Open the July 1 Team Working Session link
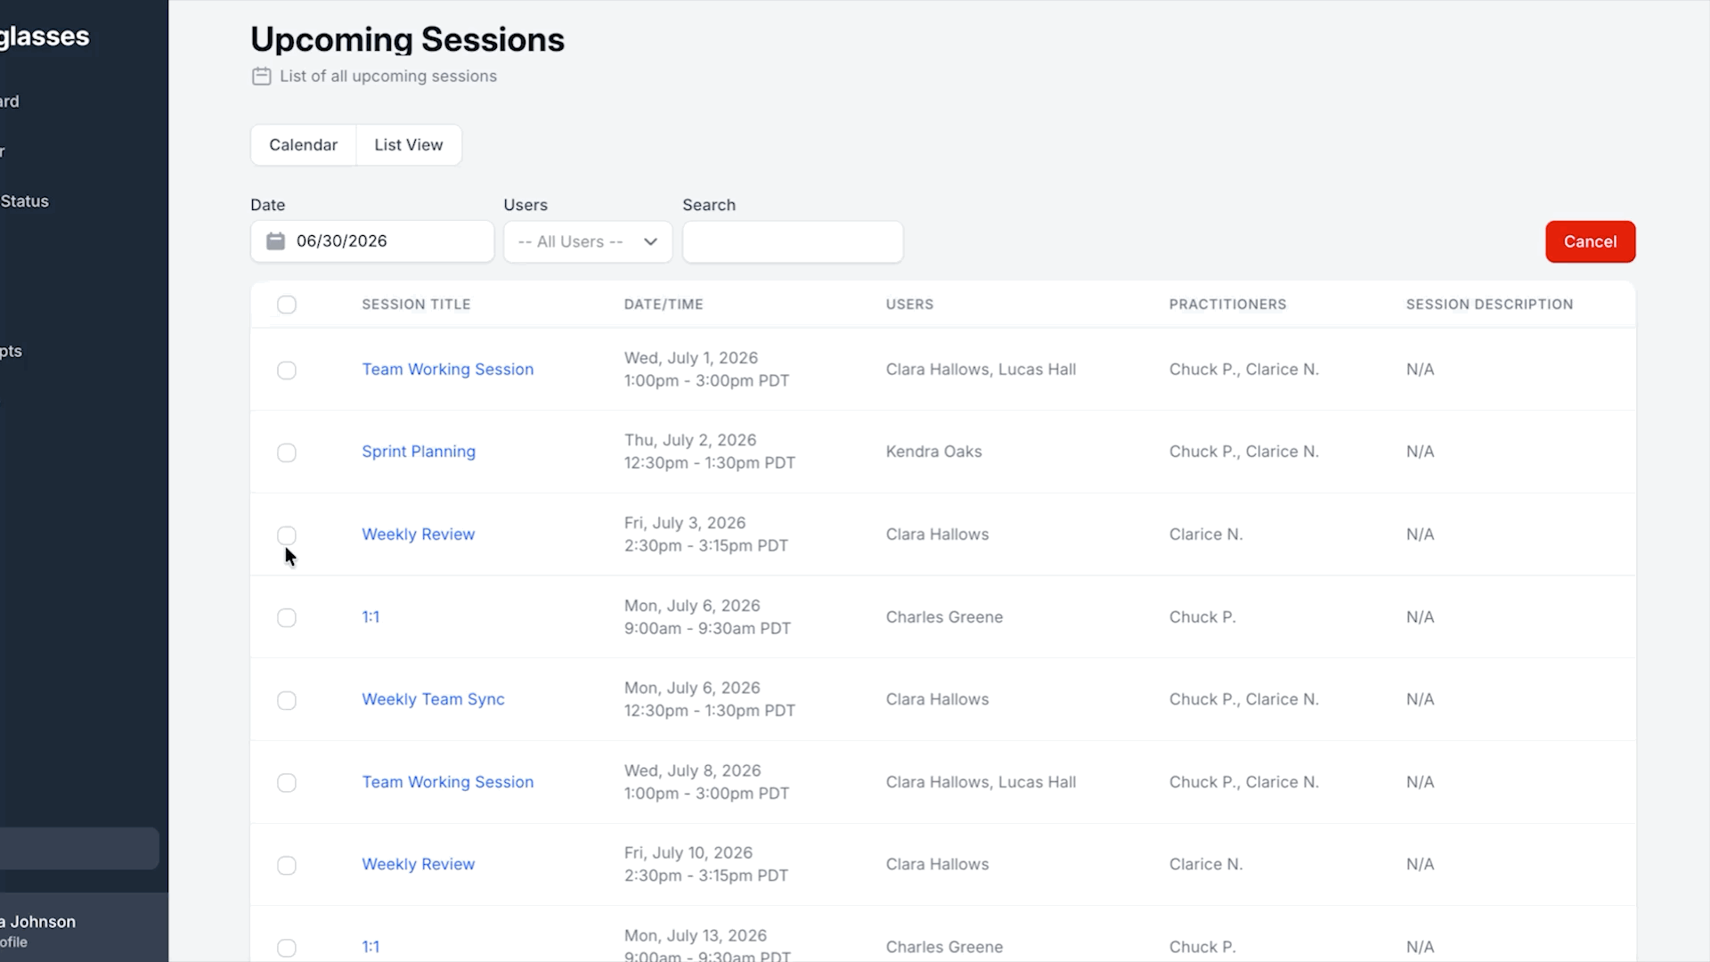The width and height of the screenshot is (1710, 962). [447, 369]
